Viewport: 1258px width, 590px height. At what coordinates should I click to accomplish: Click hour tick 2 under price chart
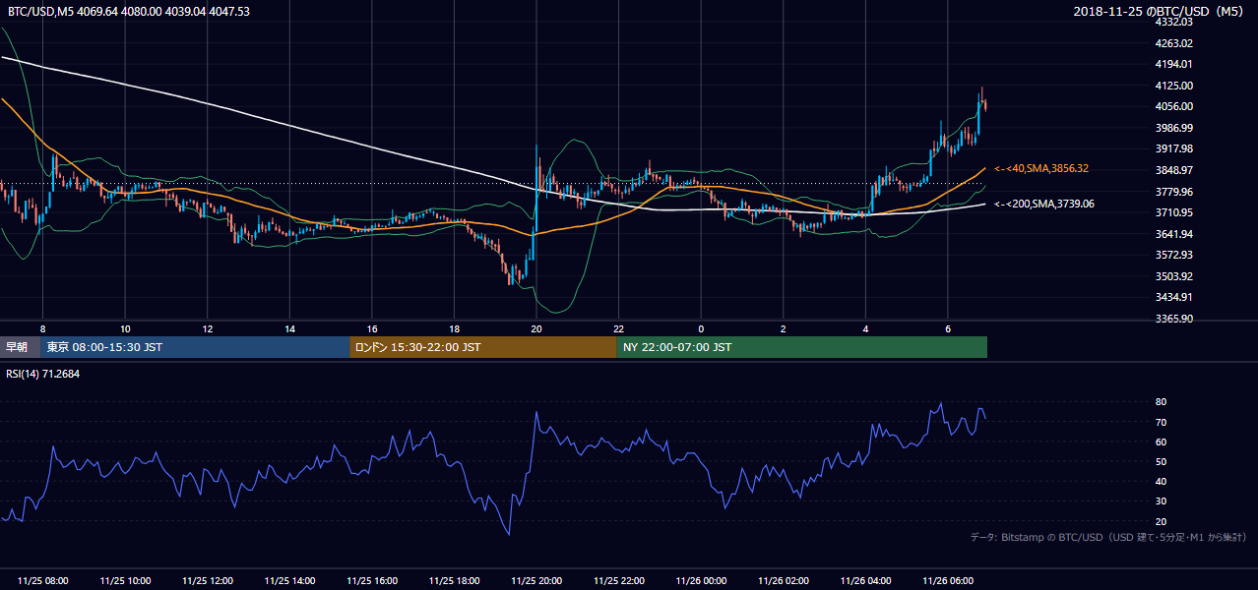click(783, 328)
